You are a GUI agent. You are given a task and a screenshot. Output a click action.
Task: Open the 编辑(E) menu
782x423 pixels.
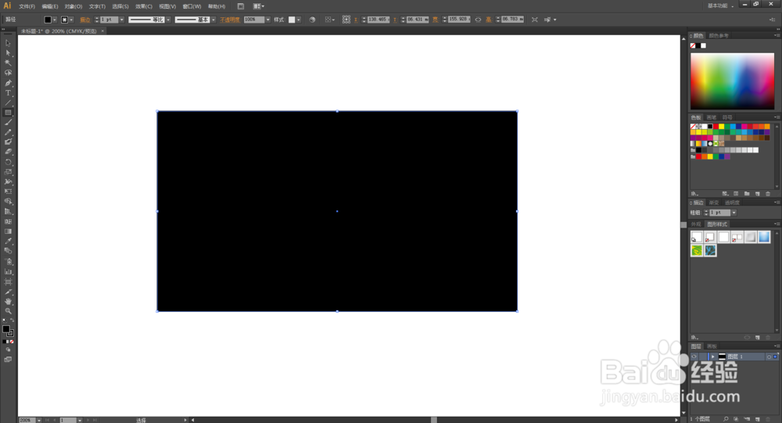click(50, 6)
